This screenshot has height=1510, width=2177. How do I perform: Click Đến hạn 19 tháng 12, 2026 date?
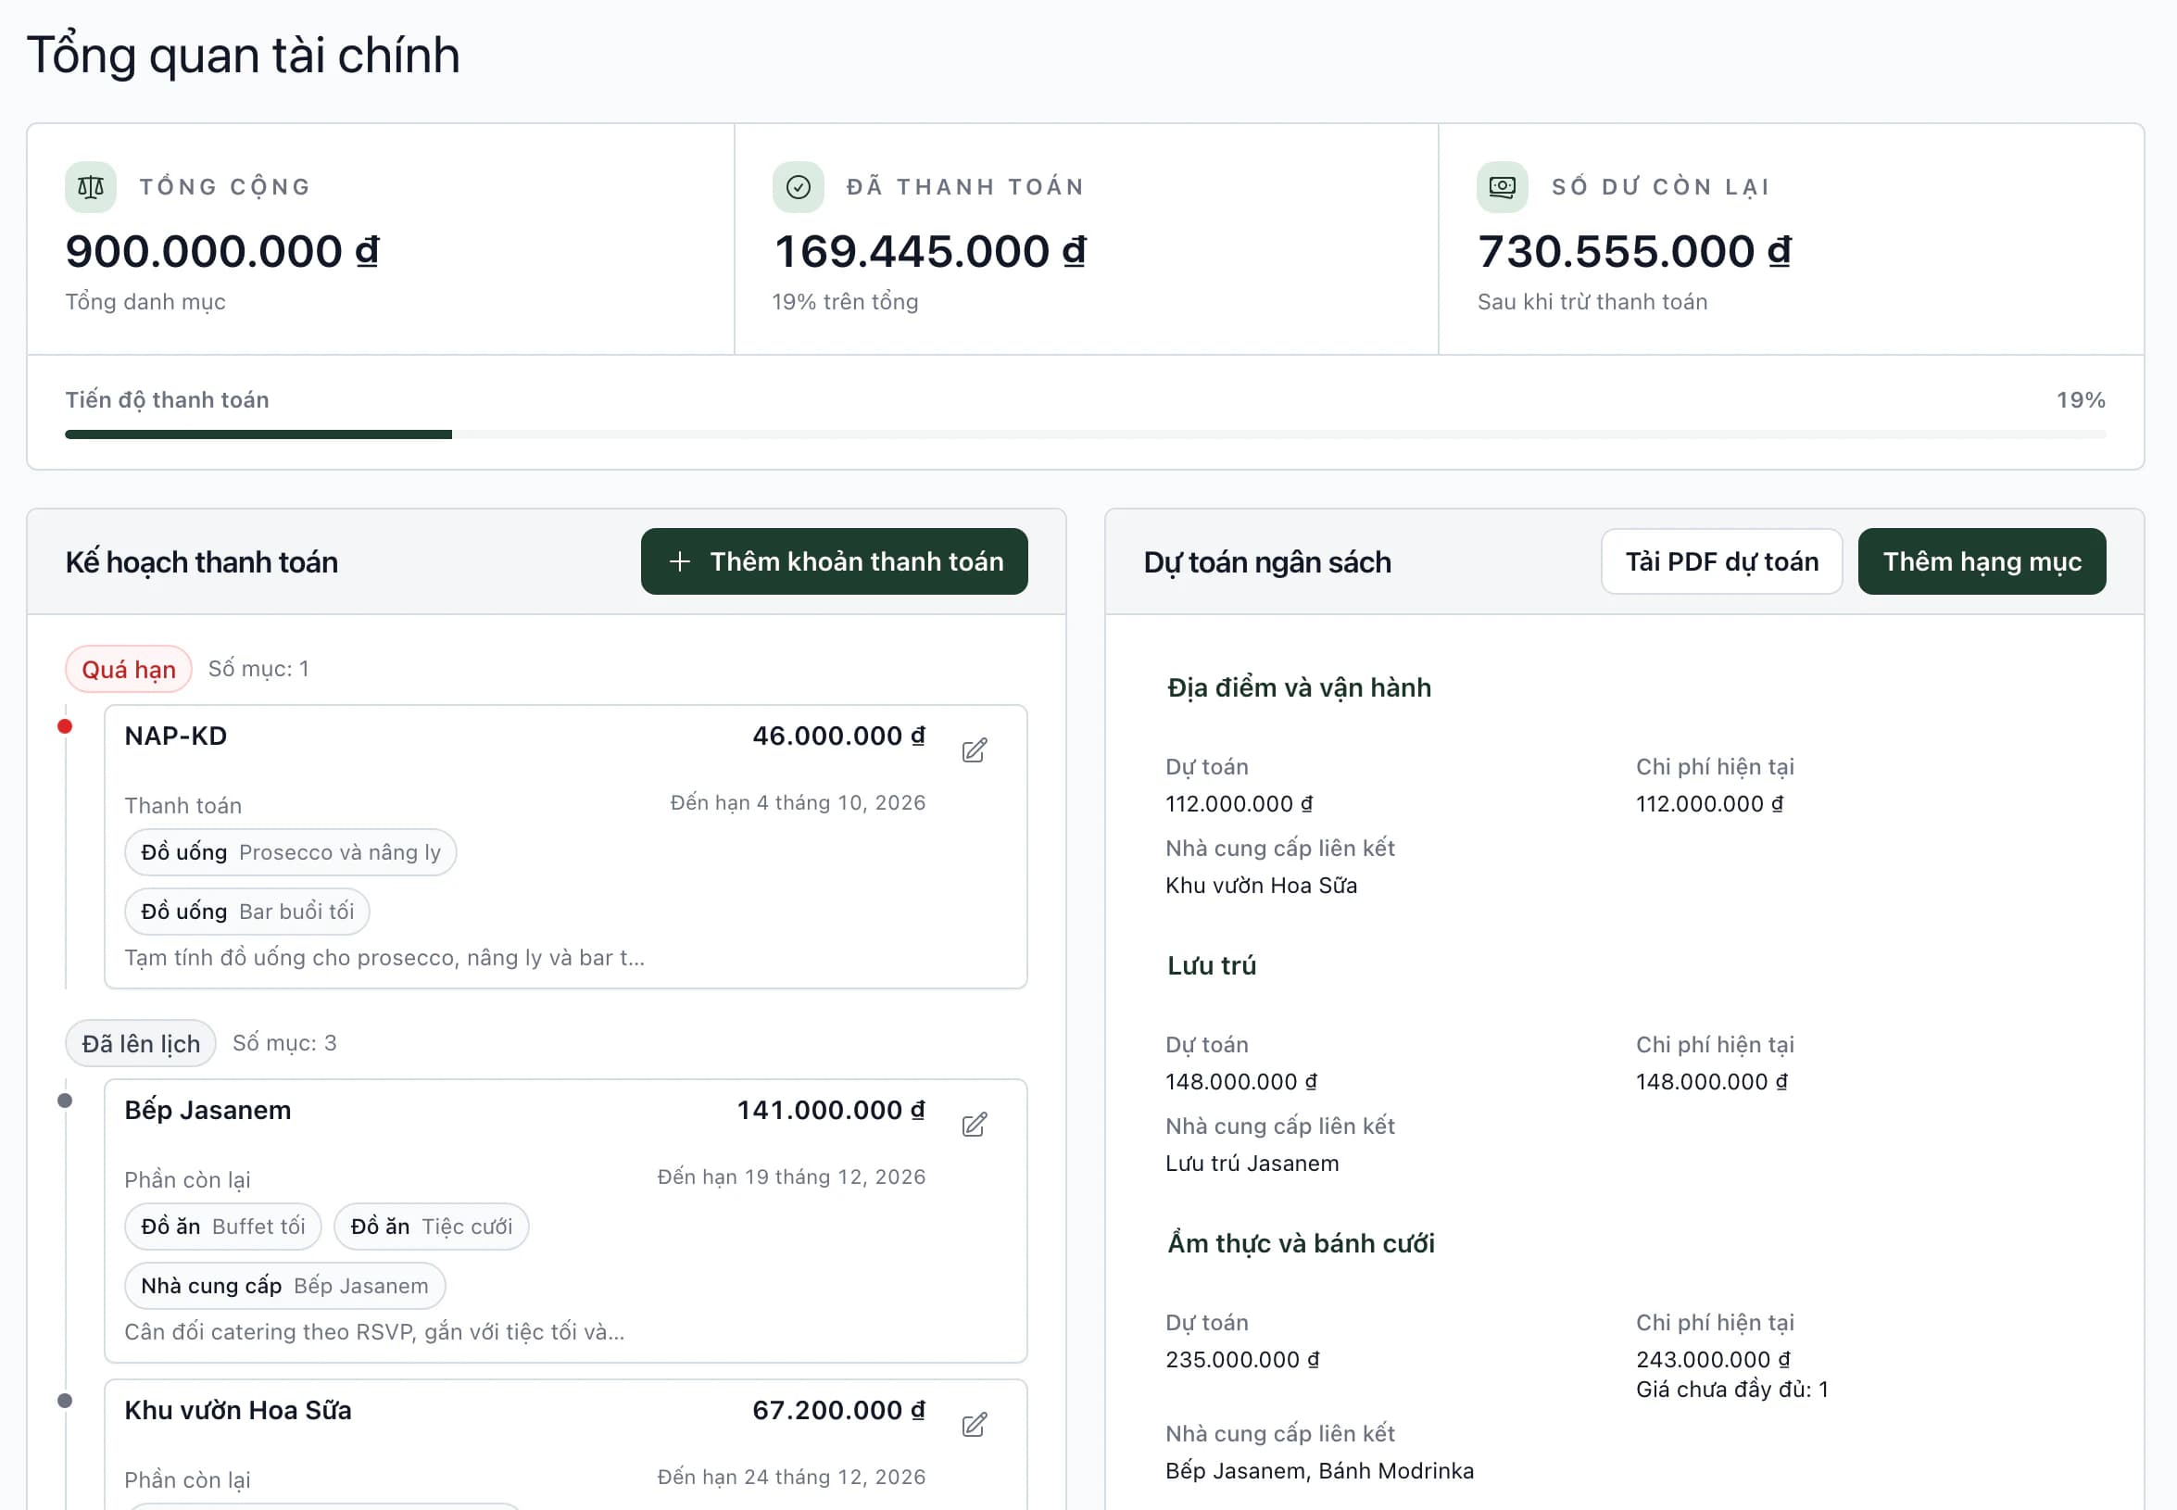coord(791,1177)
